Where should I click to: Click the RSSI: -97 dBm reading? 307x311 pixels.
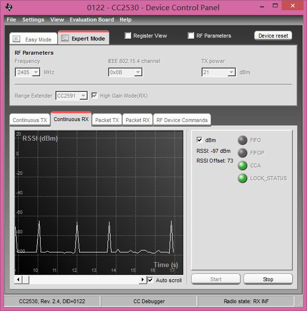(x=214, y=151)
